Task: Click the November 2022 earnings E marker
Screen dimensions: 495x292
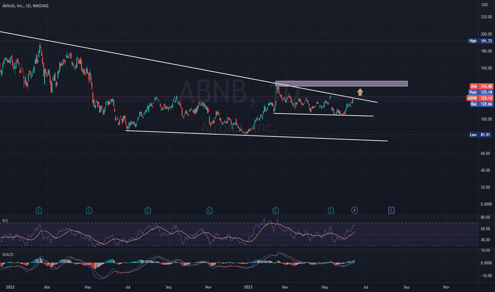Action: (x=209, y=210)
